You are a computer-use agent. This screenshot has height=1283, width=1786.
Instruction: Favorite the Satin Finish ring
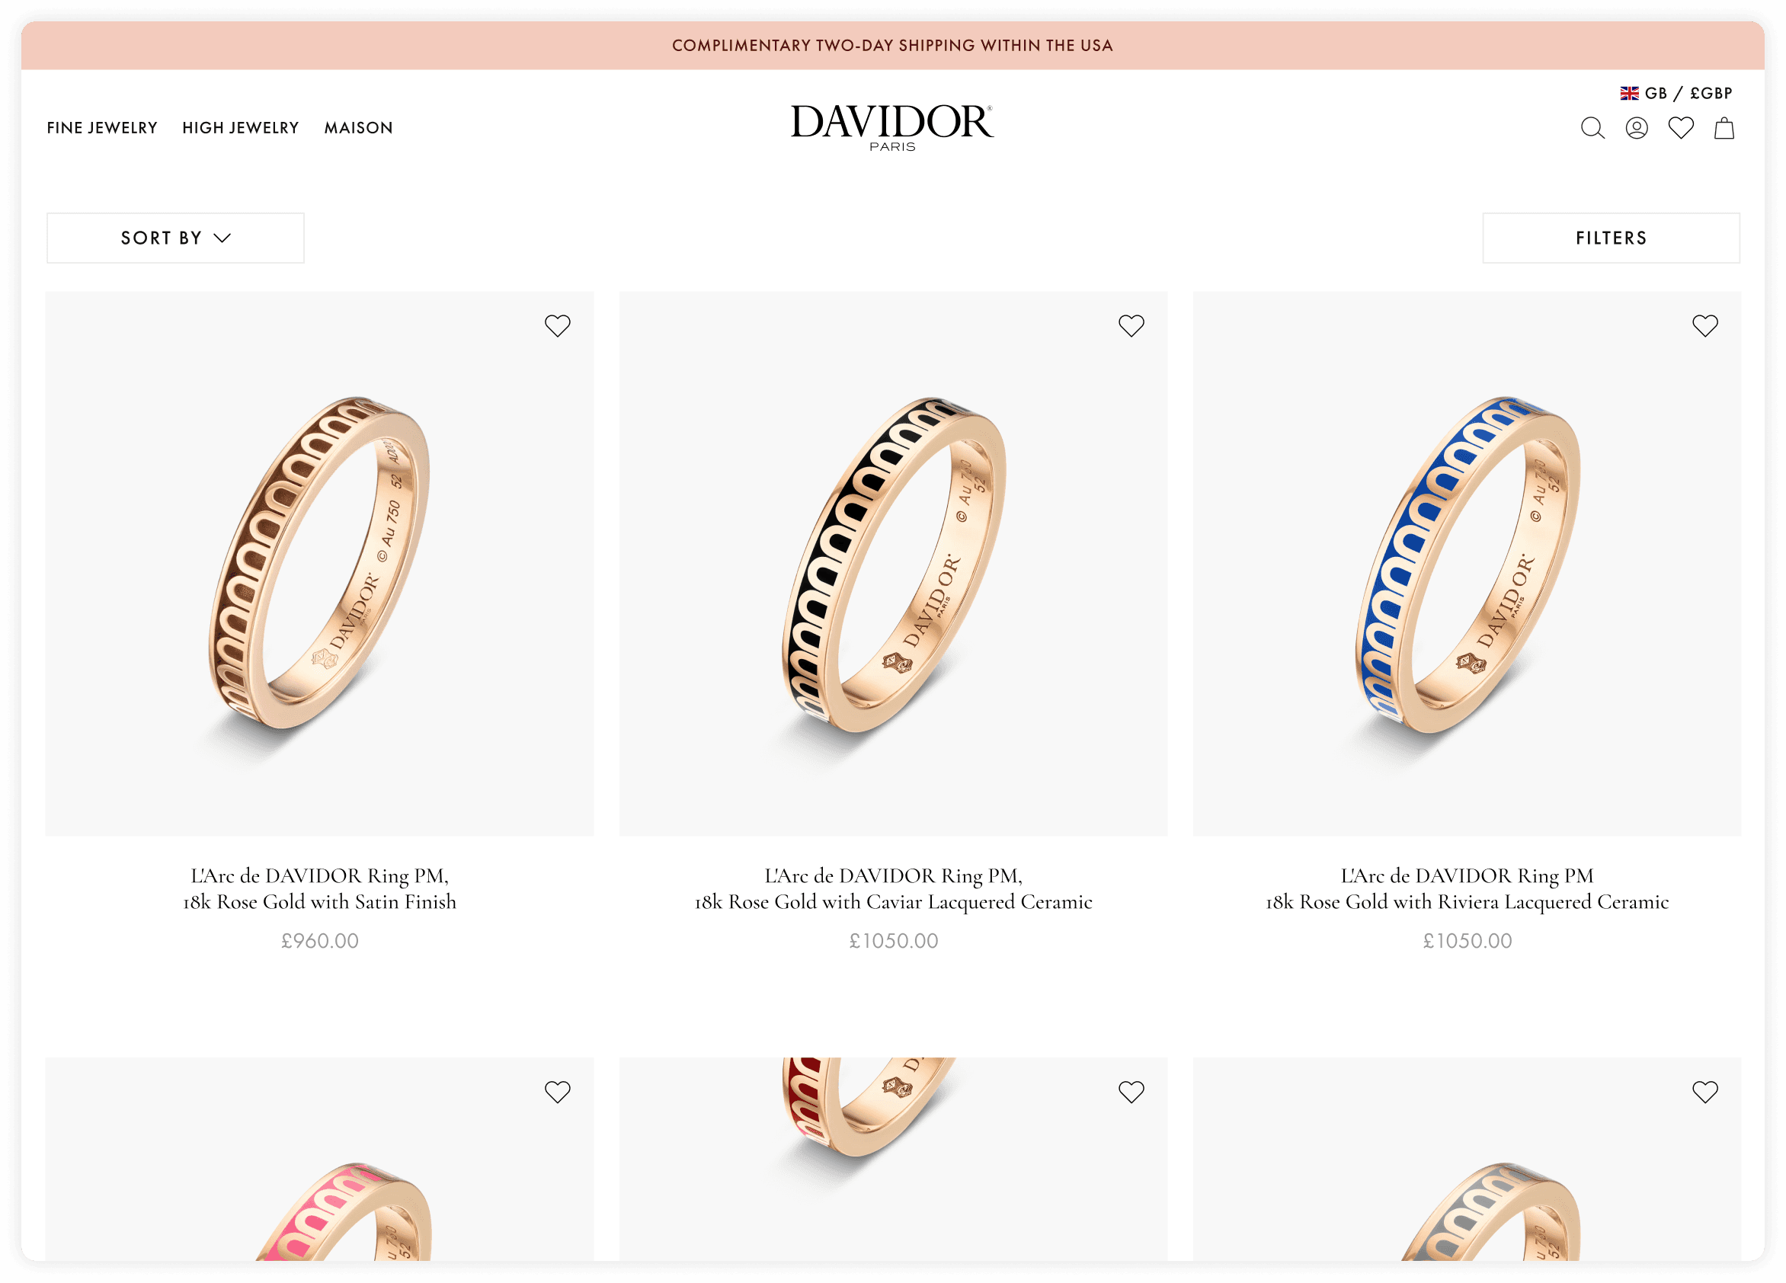558,325
